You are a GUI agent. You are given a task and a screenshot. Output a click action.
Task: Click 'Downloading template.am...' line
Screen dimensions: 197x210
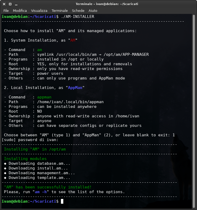[37, 178]
